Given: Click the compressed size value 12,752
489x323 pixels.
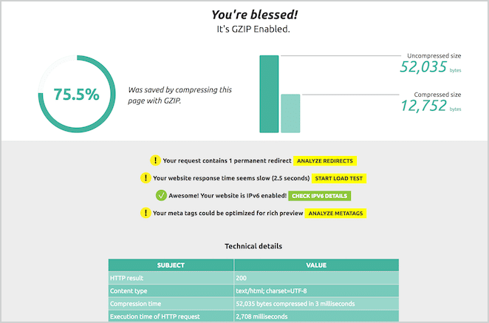Looking at the screenshot, I should pyautogui.click(x=423, y=106).
